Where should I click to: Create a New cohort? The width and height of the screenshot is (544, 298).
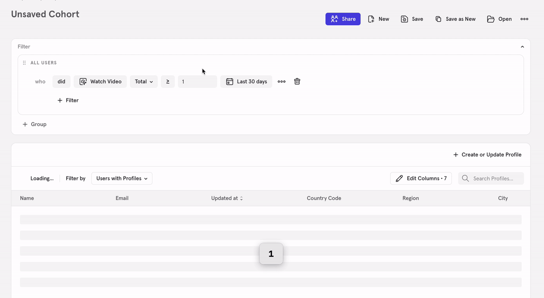click(x=379, y=19)
